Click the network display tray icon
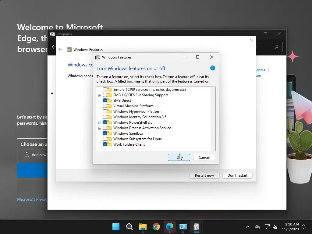The height and width of the screenshot is (234, 312). tap(267, 227)
